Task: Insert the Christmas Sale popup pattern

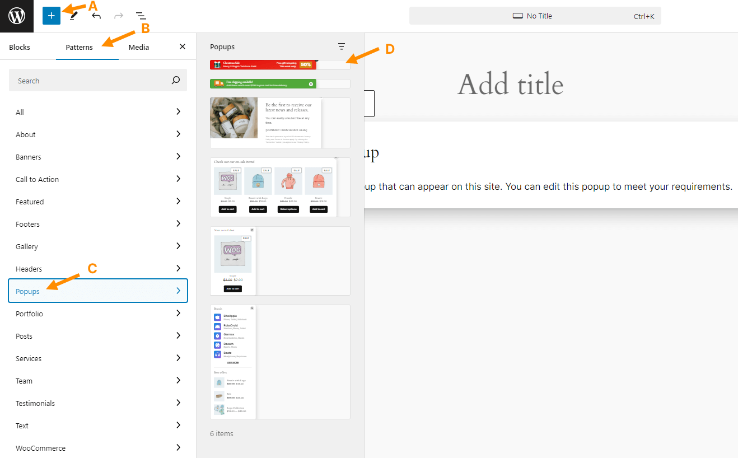Action: tap(264, 64)
